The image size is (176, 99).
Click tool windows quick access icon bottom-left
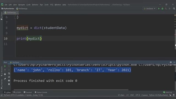tap(2, 95)
